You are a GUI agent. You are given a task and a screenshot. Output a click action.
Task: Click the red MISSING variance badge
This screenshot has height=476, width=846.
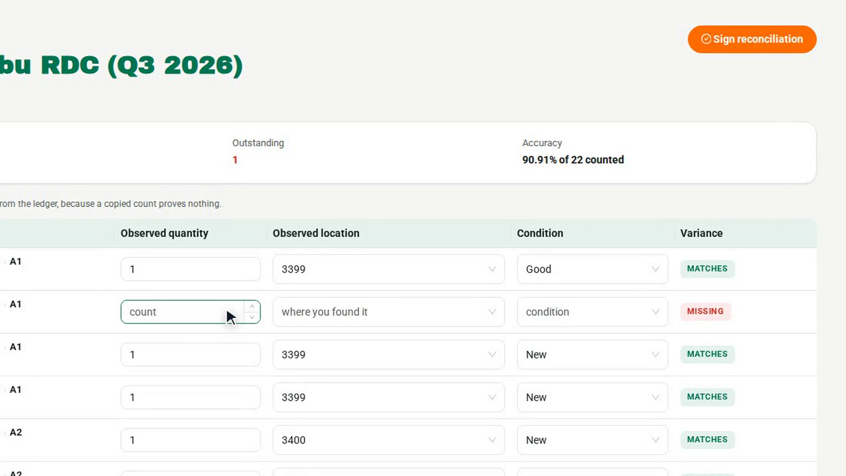(x=705, y=312)
